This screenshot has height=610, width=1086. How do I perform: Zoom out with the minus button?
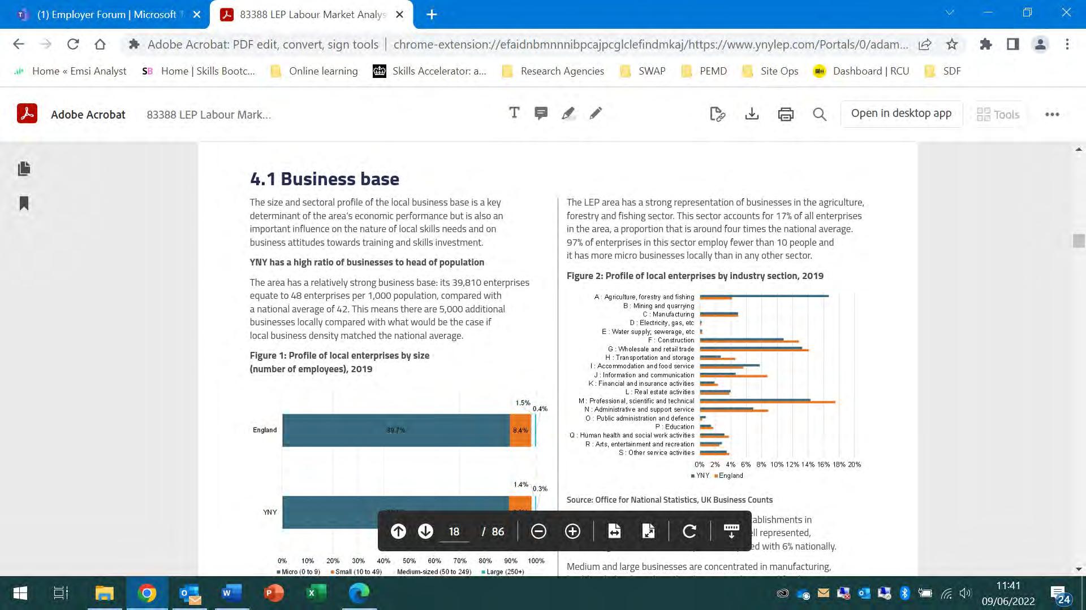538,531
